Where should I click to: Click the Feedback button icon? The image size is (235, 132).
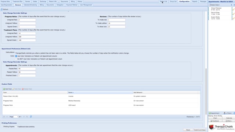[211, 121]
